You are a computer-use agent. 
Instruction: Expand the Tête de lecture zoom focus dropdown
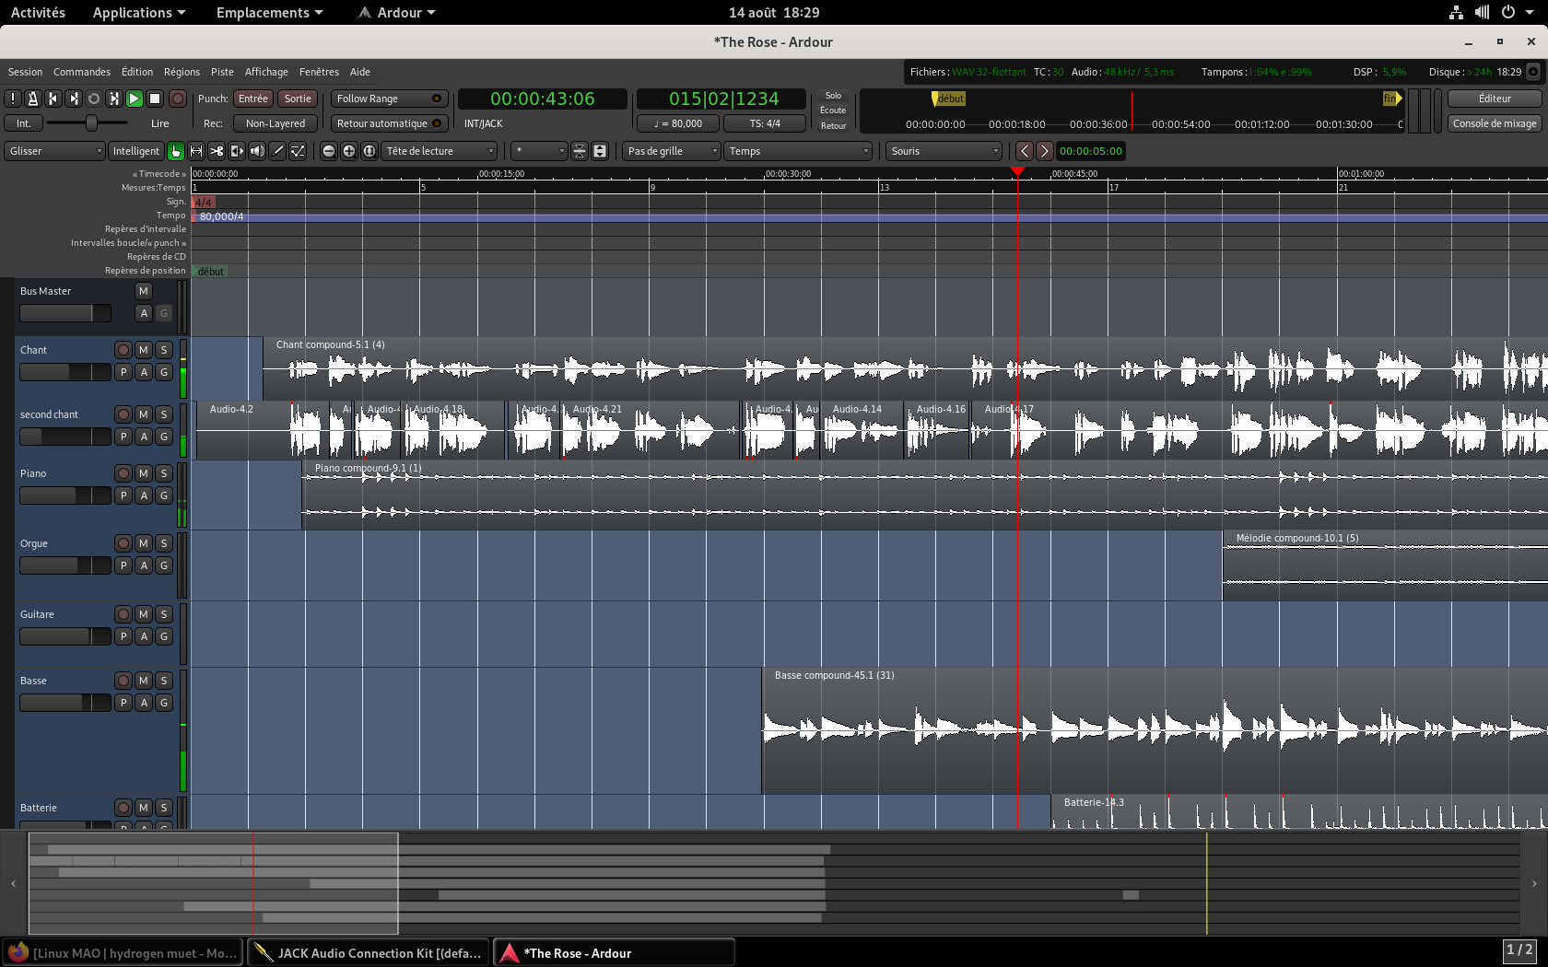(x=440, y=151)
